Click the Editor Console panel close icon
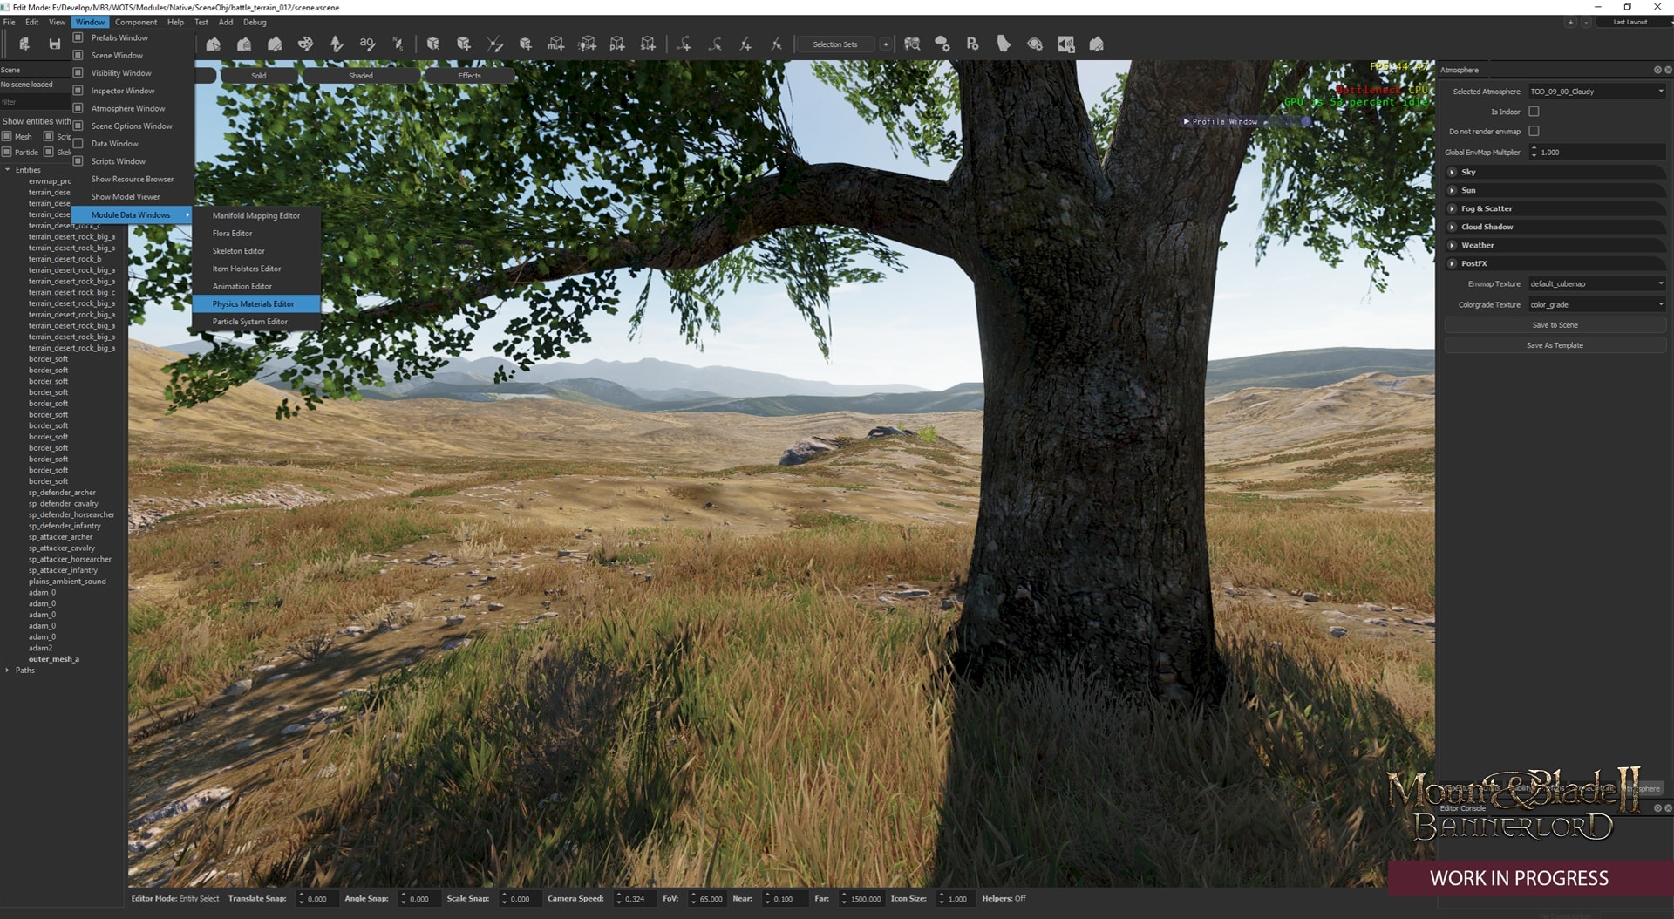 coord(1668,808)
